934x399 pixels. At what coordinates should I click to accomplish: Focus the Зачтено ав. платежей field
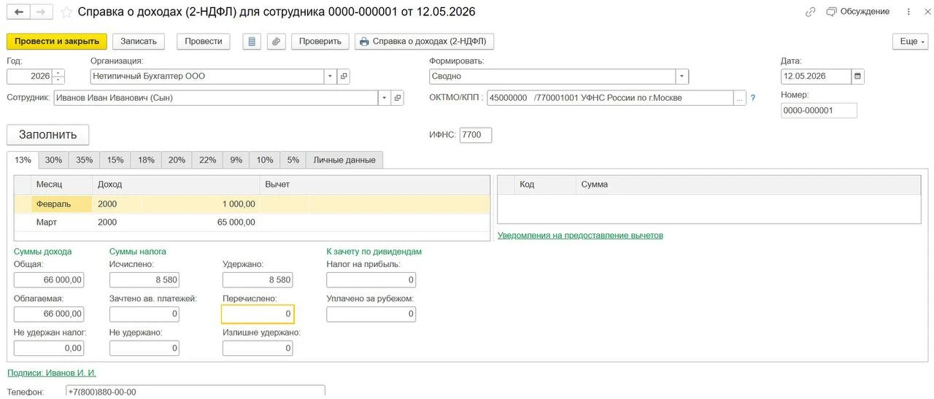click(x=144, y=314)
